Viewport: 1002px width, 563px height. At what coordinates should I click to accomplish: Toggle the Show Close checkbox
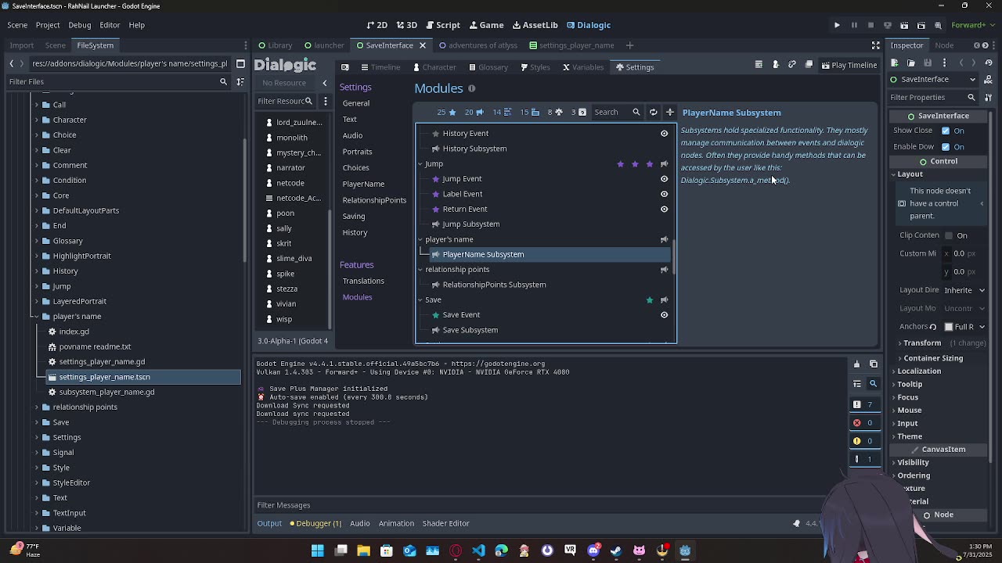(946, 131)
